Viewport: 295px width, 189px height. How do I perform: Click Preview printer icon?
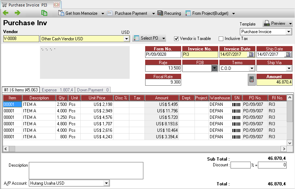267,23
